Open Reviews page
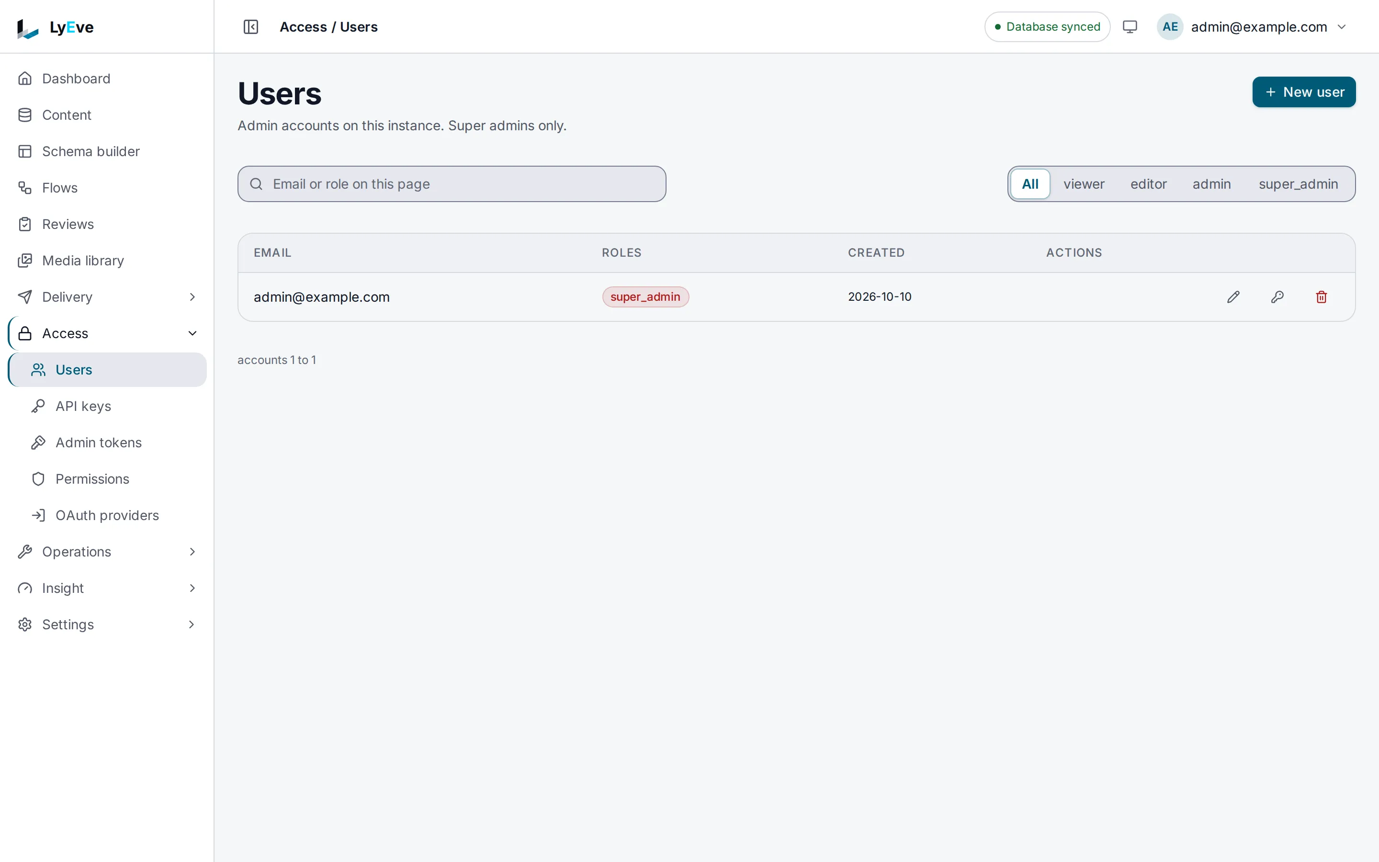The image size is (1379, 862). (x=107, y=224)
